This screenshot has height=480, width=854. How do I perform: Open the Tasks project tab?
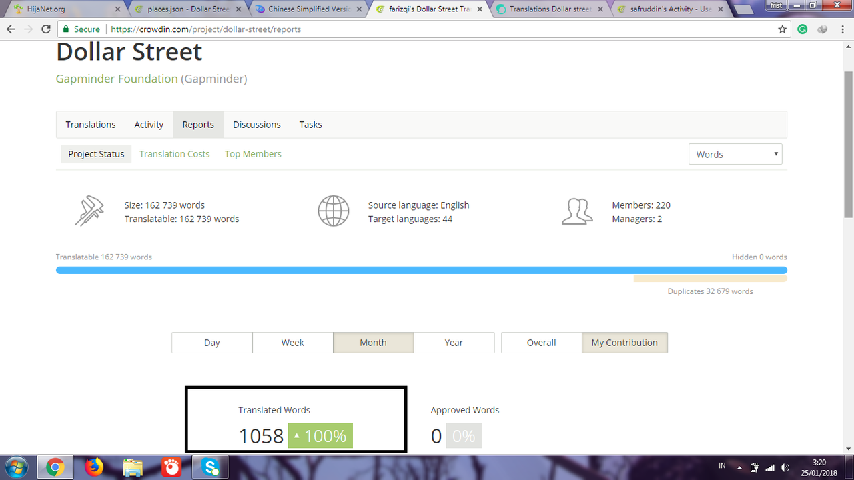coord(311,125)
